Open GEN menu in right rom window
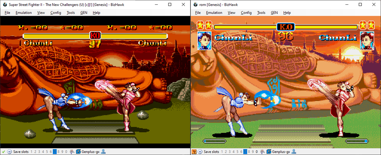Screen dimensions: 381x155 (274, 13)
